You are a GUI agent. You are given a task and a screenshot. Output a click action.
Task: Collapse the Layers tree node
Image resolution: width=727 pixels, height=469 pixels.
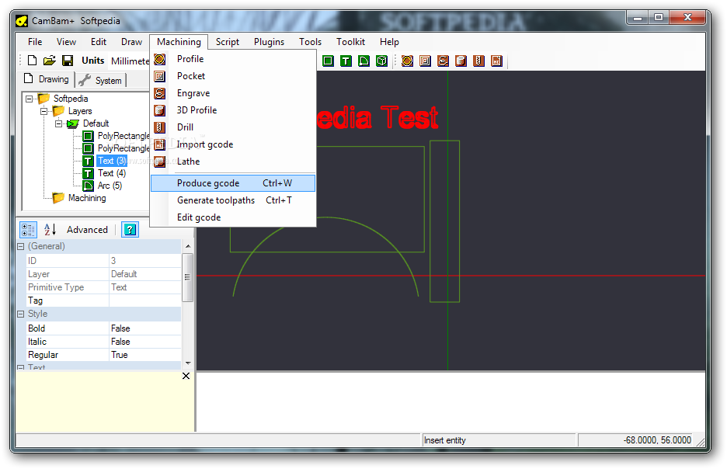pos(44,111)
